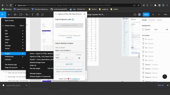
Task: Click the audio headphones icon
Action: click(x=135, y=15)
